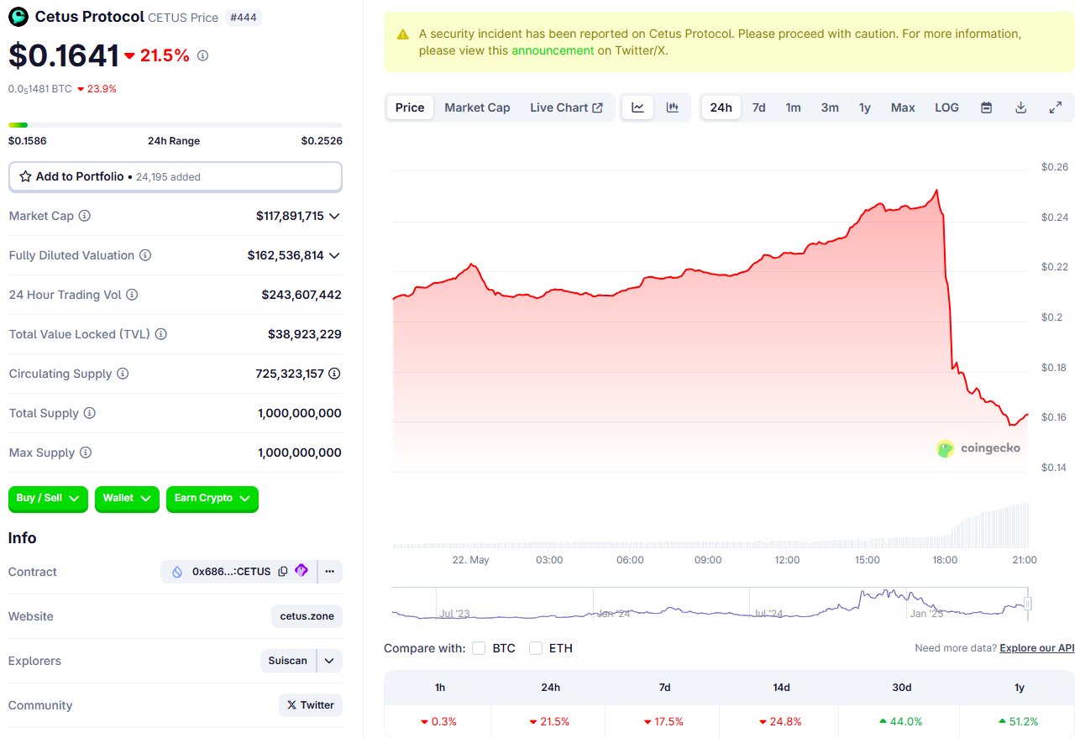This screenshot has height=738, width=1080.
Task: Tick the ETH compare checkbox
Action: [x=536, y=648]
